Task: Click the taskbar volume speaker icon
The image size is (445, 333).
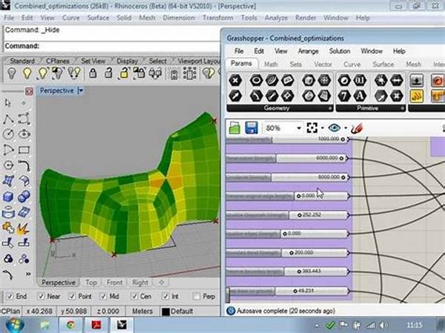Action: (x=384, y=325)
